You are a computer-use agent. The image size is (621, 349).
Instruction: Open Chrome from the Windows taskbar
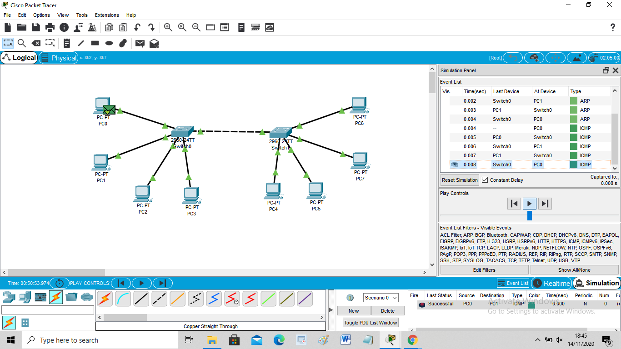coord(412,340)
